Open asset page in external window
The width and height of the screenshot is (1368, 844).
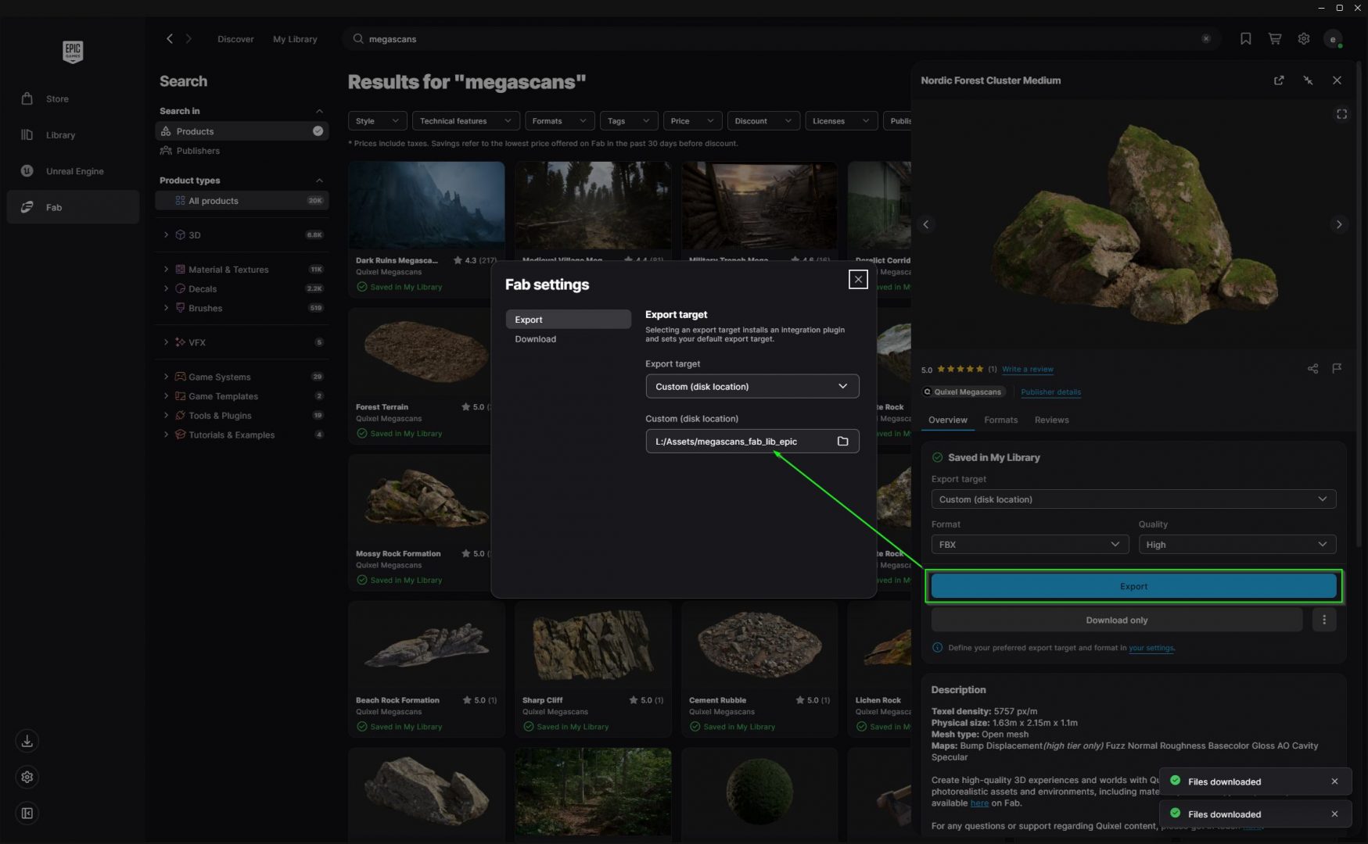point(1279,80)
